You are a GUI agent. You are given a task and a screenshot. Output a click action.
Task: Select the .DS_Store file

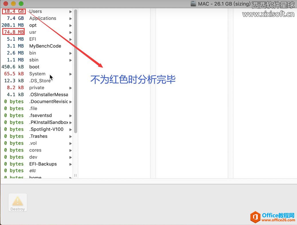[x=40, y=81]
